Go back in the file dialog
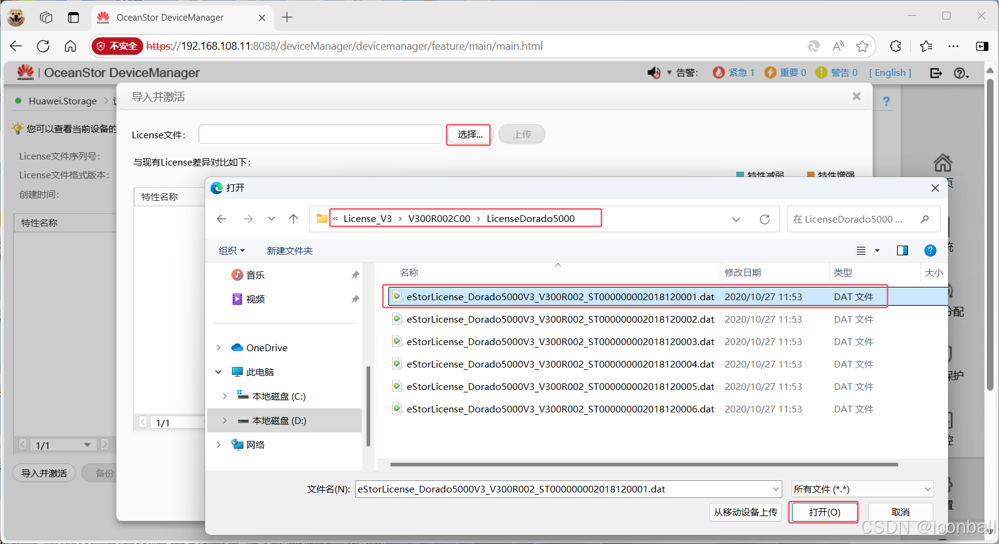This screenshot has width=999, height=544. [x=222, y=219]
